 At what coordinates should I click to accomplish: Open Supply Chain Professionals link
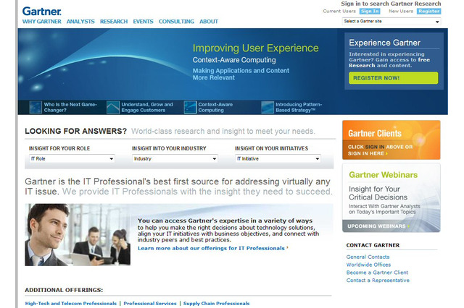click(216, 303)
